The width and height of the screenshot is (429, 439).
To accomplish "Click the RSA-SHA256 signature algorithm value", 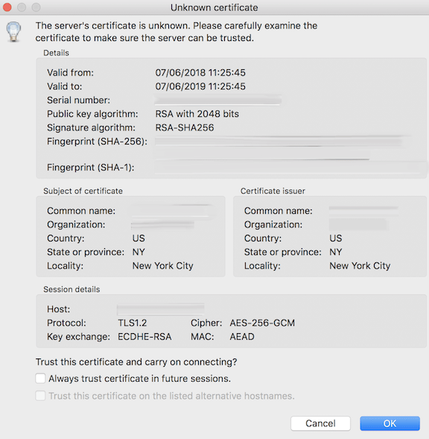I will coord(185,127).
